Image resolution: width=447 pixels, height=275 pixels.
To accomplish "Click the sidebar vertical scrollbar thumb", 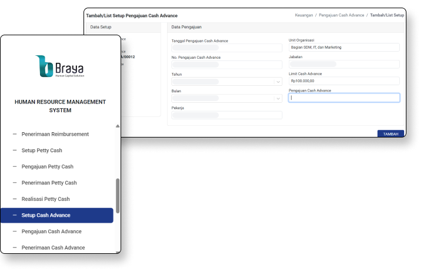I will (118, 195).
